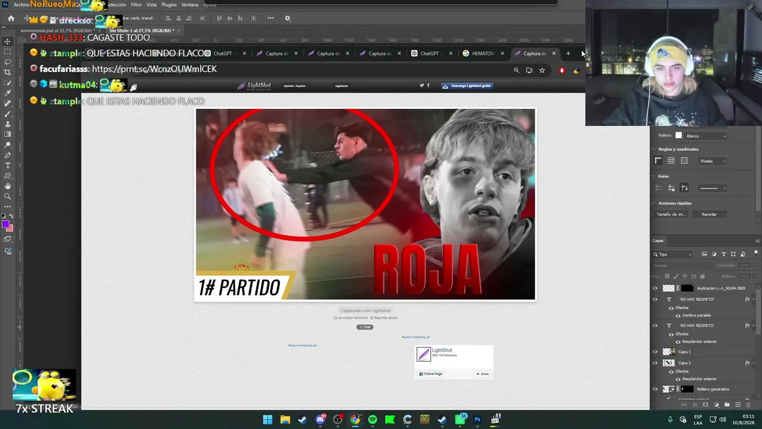Image resolution: width=762 pixels, height=429 pixels.
Task: Open the options bar settings gear
Action: 288,18
